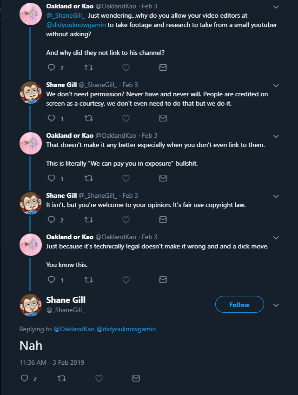Share the 'Nah' tweet via message icon

click(136, 379)
